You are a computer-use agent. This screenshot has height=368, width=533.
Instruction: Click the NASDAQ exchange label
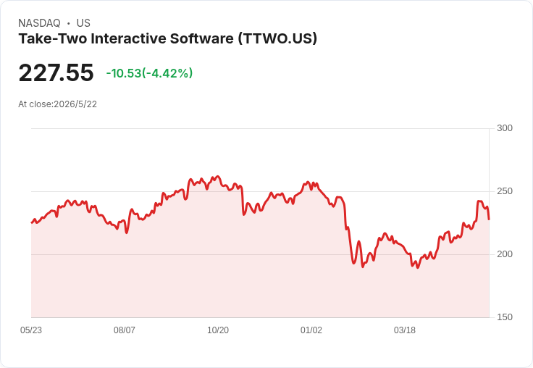coord(39,23)
